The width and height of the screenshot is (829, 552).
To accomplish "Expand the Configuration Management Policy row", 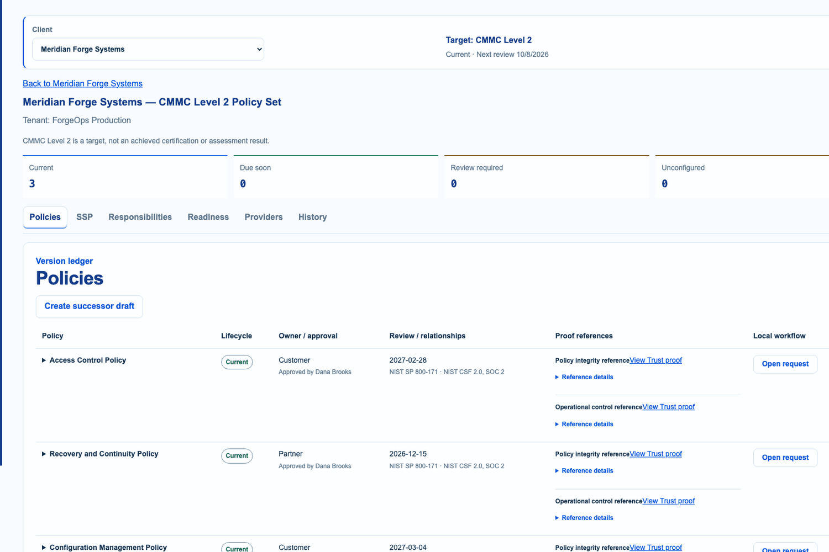I will [104, 547].
